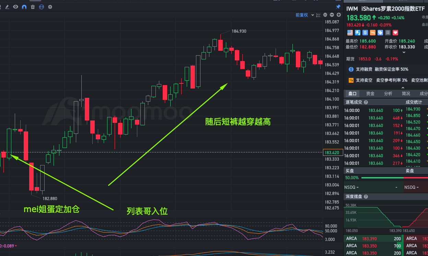Click the 开盘价 185.240 value
428x256 pixels.
point(407,41)
